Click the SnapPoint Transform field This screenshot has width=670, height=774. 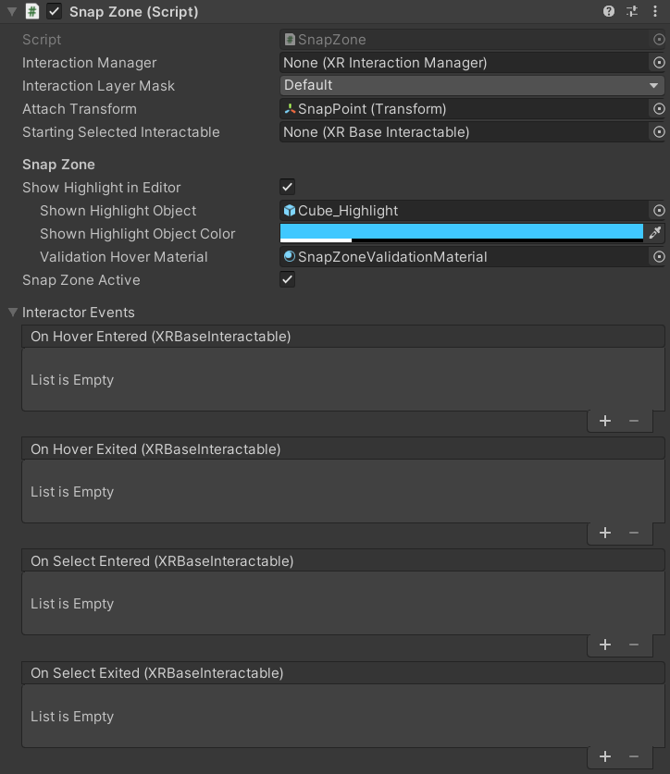[463, 108]
